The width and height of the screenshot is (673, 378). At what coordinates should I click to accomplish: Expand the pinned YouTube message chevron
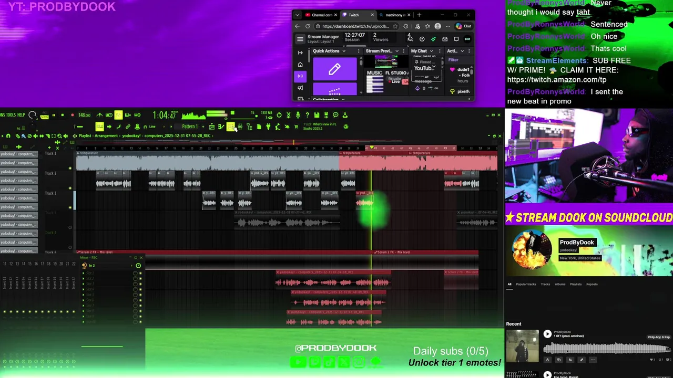click(434, 67)
